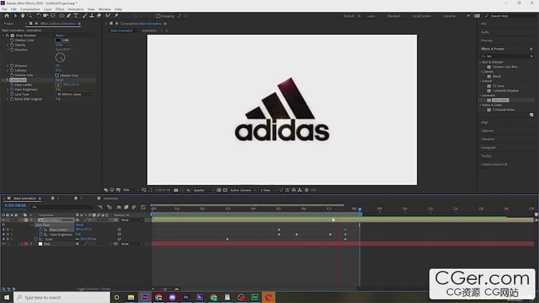Select the Ellipse shape tool

[61, 16]
